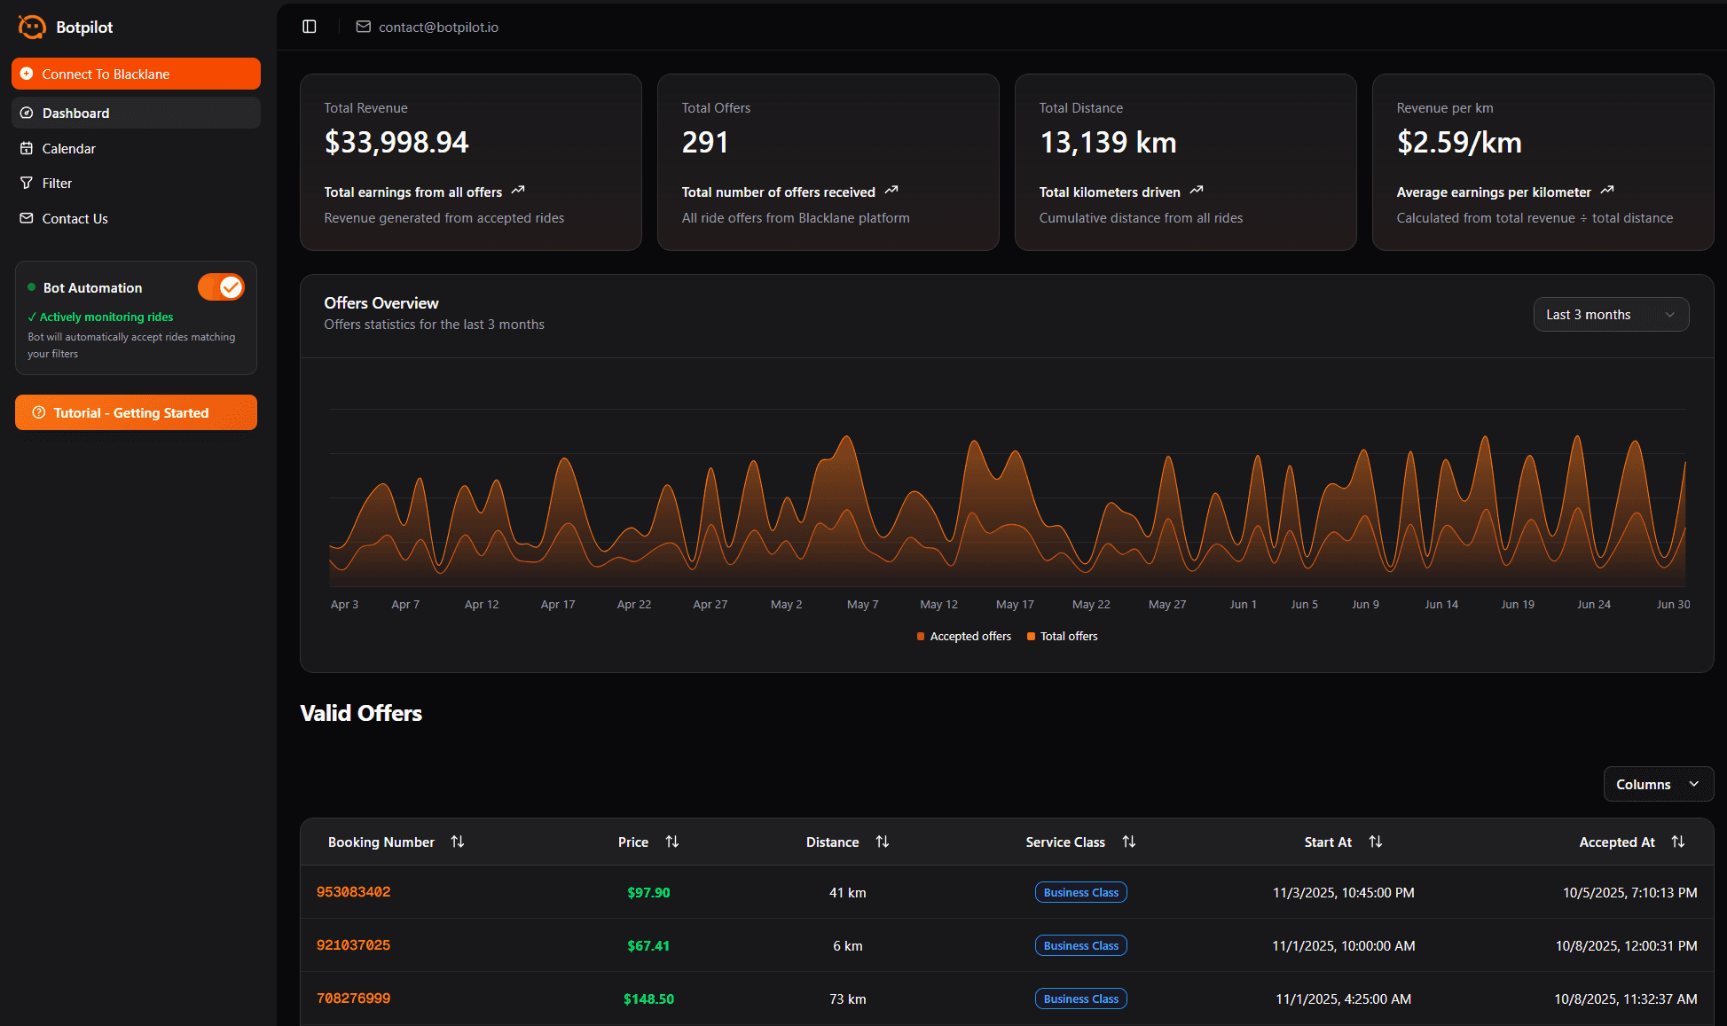Select the Dashboard icon in the sidebar
This screenshot has width=1727, height=1026.
click(x=27, y=113)
